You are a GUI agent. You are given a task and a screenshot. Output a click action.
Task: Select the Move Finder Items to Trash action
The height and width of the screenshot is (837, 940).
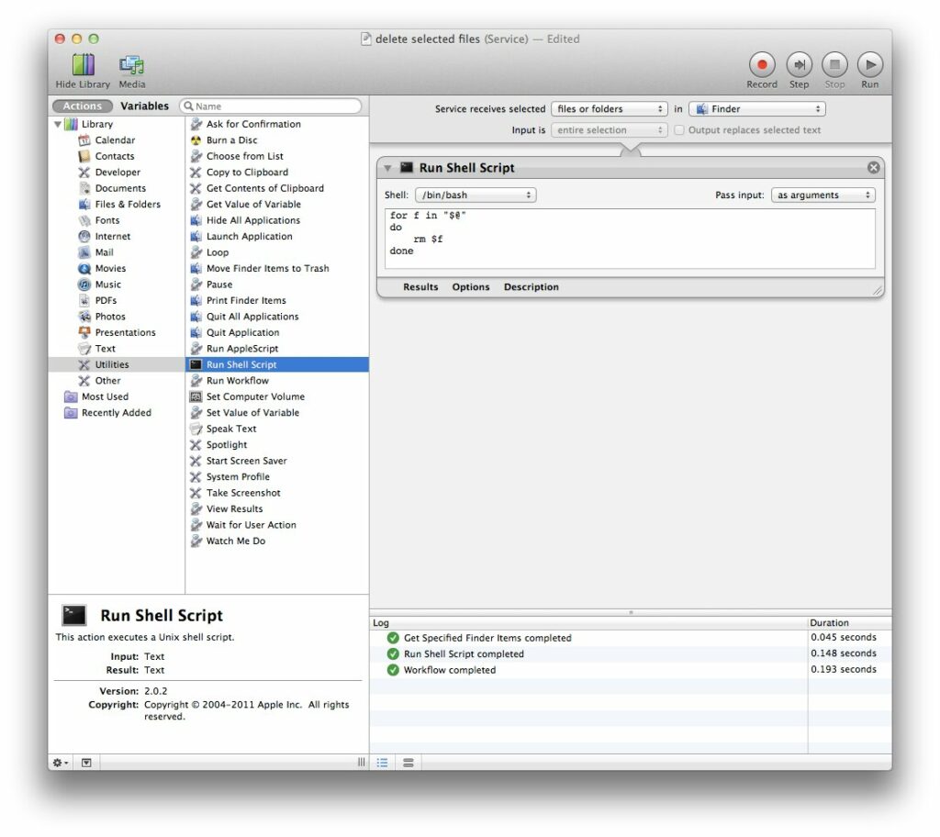pos(266,268)
